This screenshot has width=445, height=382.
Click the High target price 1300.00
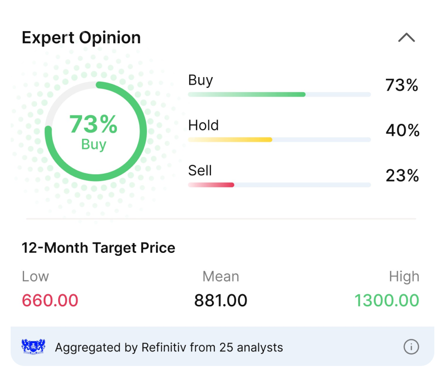(x=387, y=300)
